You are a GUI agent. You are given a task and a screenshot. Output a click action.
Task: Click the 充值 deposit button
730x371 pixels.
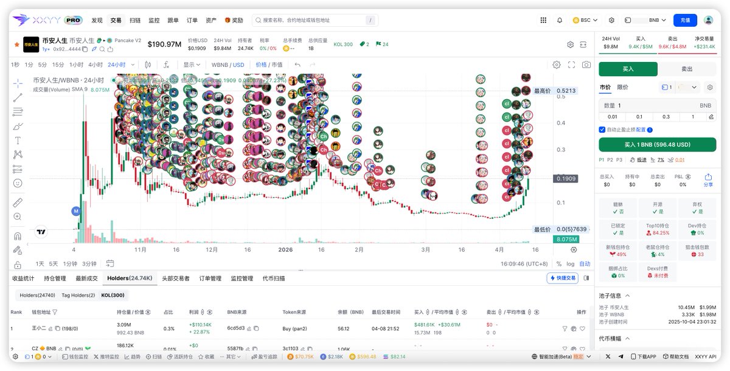tap(685, 20)
